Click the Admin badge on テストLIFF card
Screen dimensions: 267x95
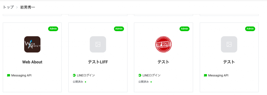click(119, 29)
